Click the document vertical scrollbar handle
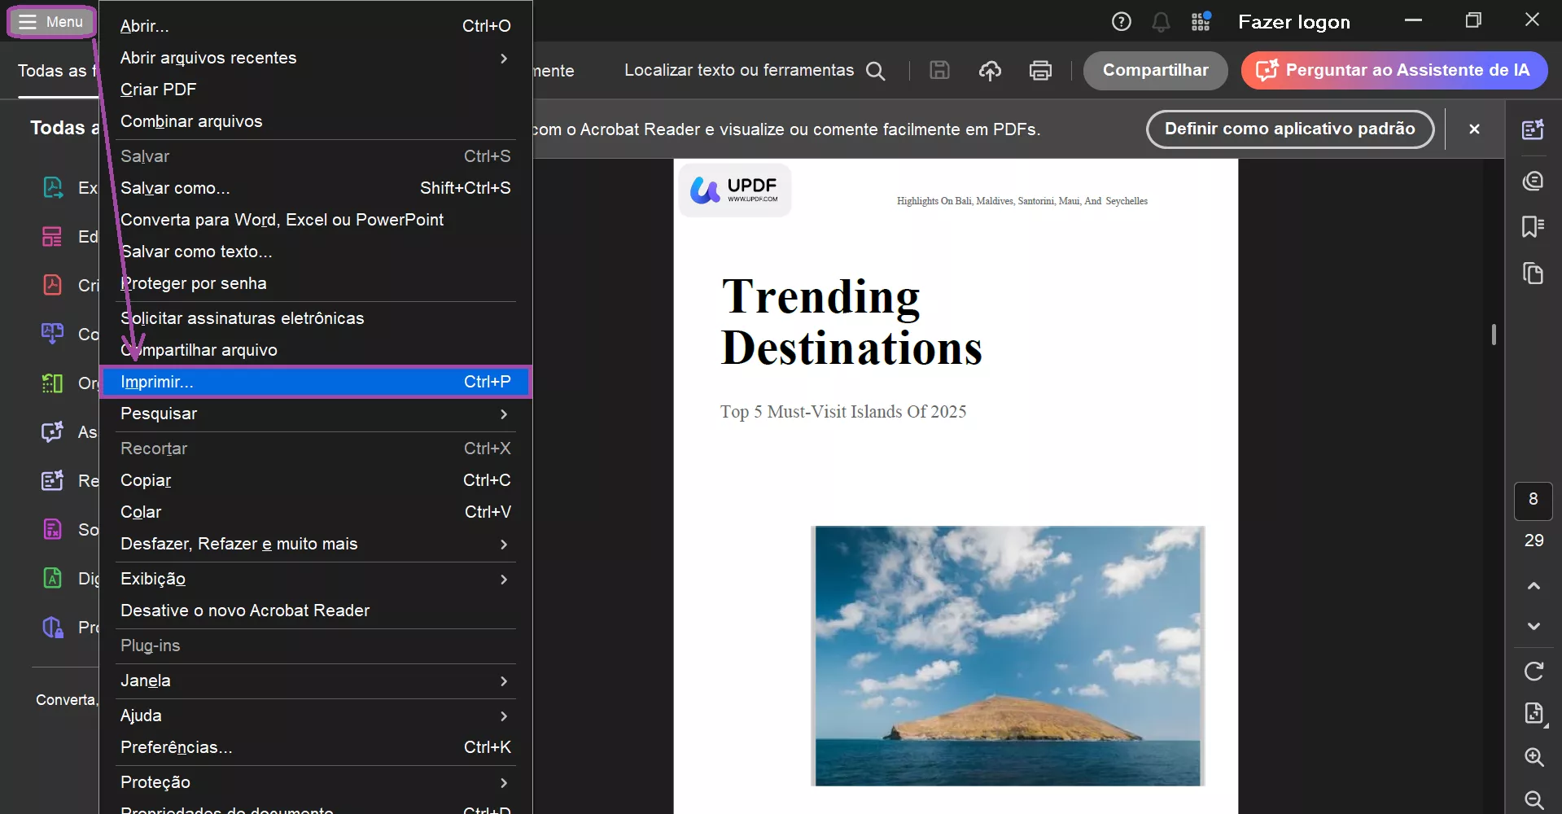Image resolution: width=1562 pixels, height=814 pixels. click(x=1494, y=335)
